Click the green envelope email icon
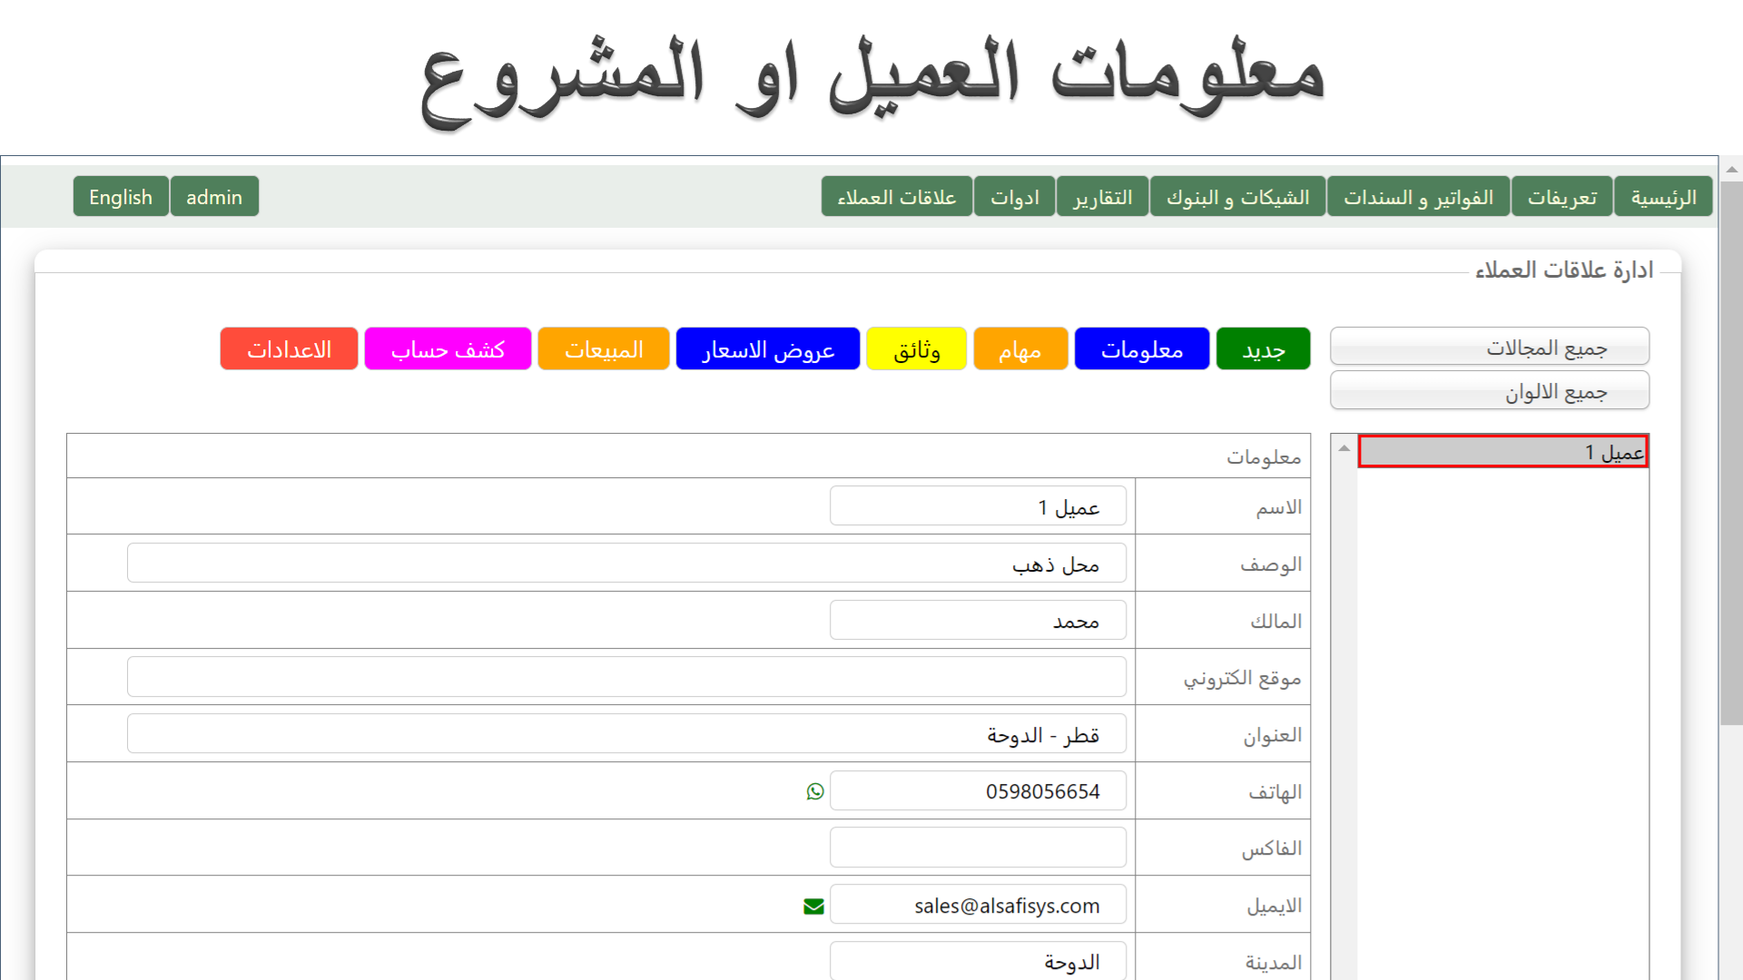Viewport: 1743px width, 980px height. [813, 906]
